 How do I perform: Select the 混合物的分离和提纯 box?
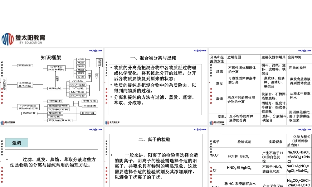(x=56, y=68)
